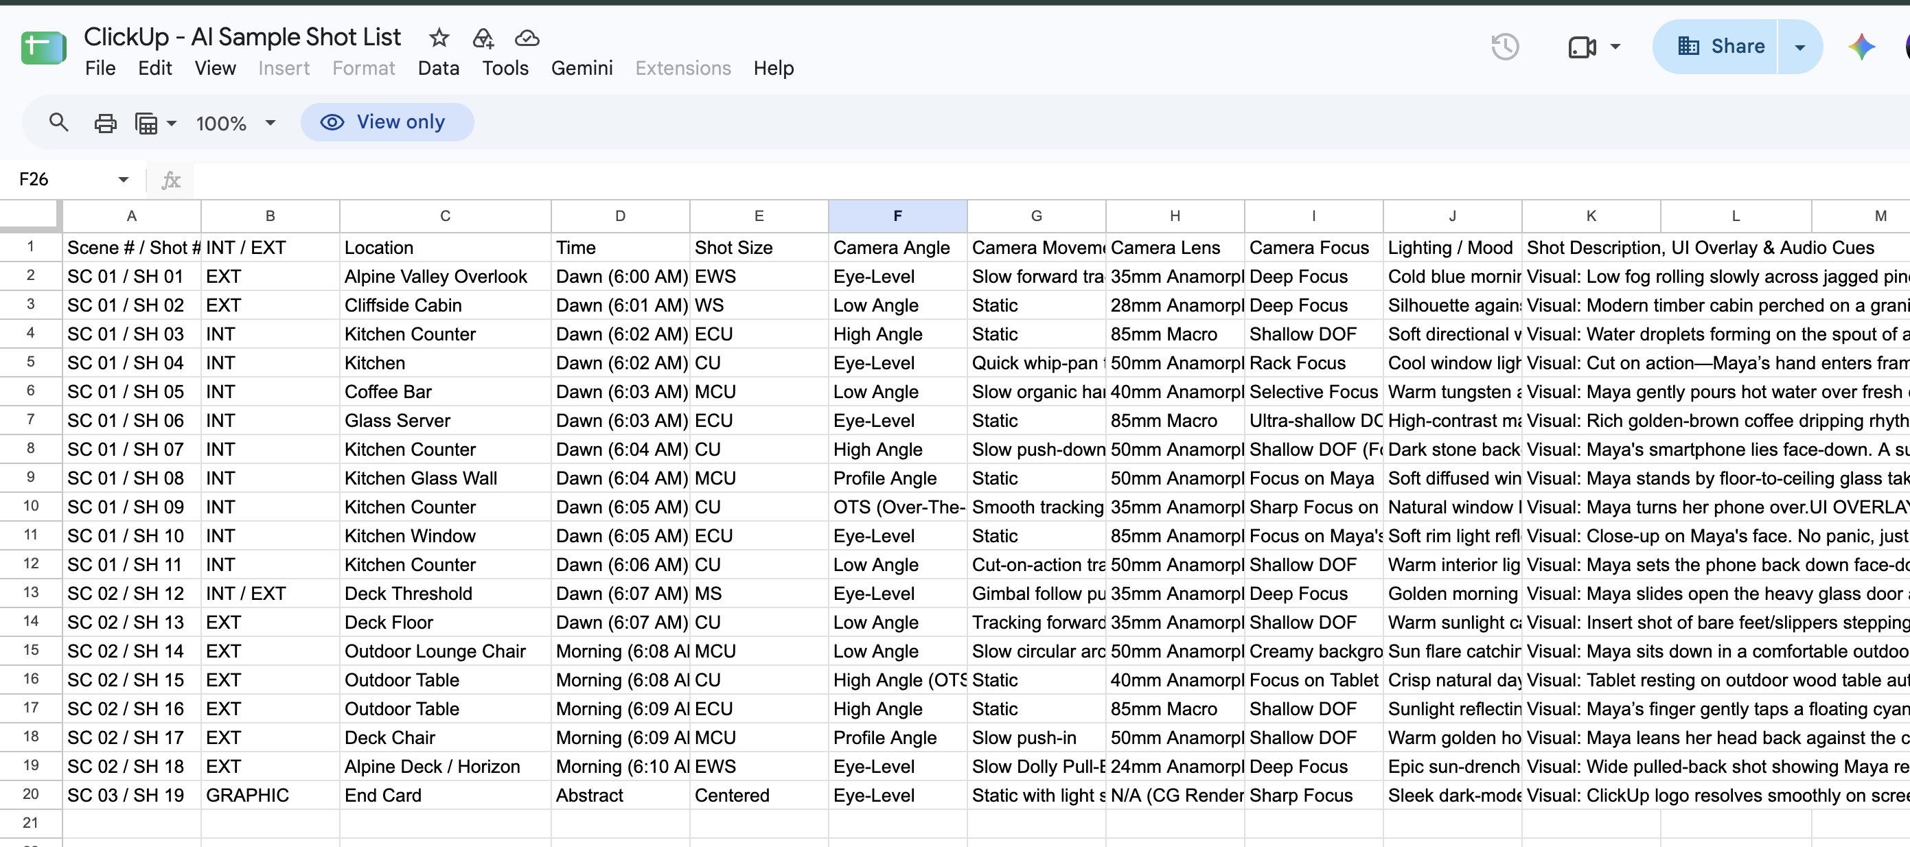1910x847 pixels.
Task: Click the Extensions menu
Action: pyautogui.click(x=683, y=68)
